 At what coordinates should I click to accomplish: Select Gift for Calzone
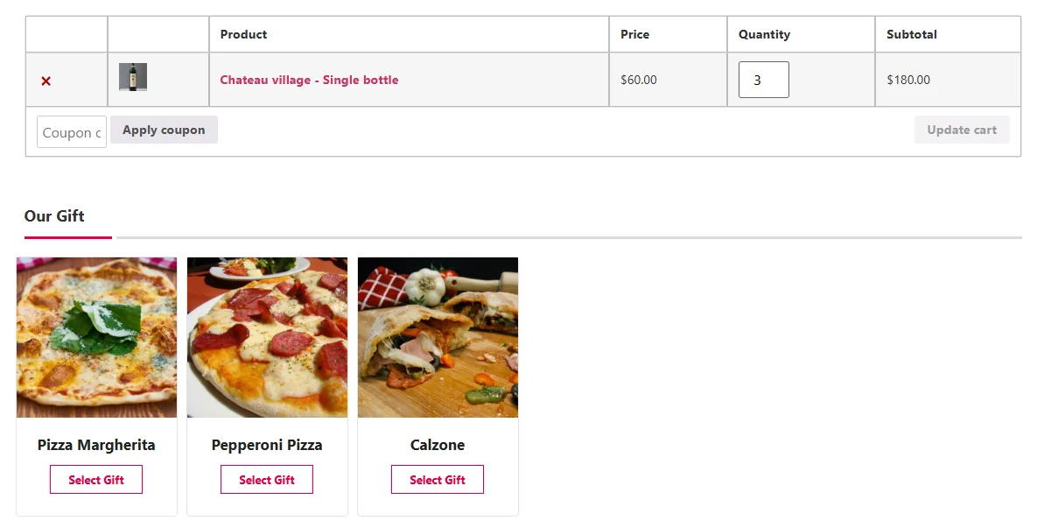[x=438, y=479]
